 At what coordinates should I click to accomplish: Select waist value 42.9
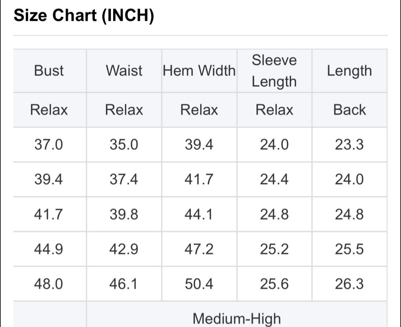click(124, 249)
